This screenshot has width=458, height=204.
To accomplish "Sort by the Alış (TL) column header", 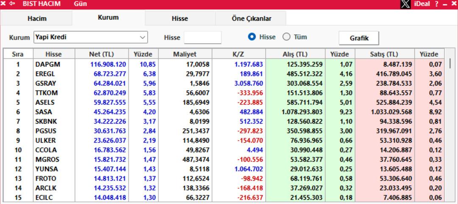I will tap(295, 54).
